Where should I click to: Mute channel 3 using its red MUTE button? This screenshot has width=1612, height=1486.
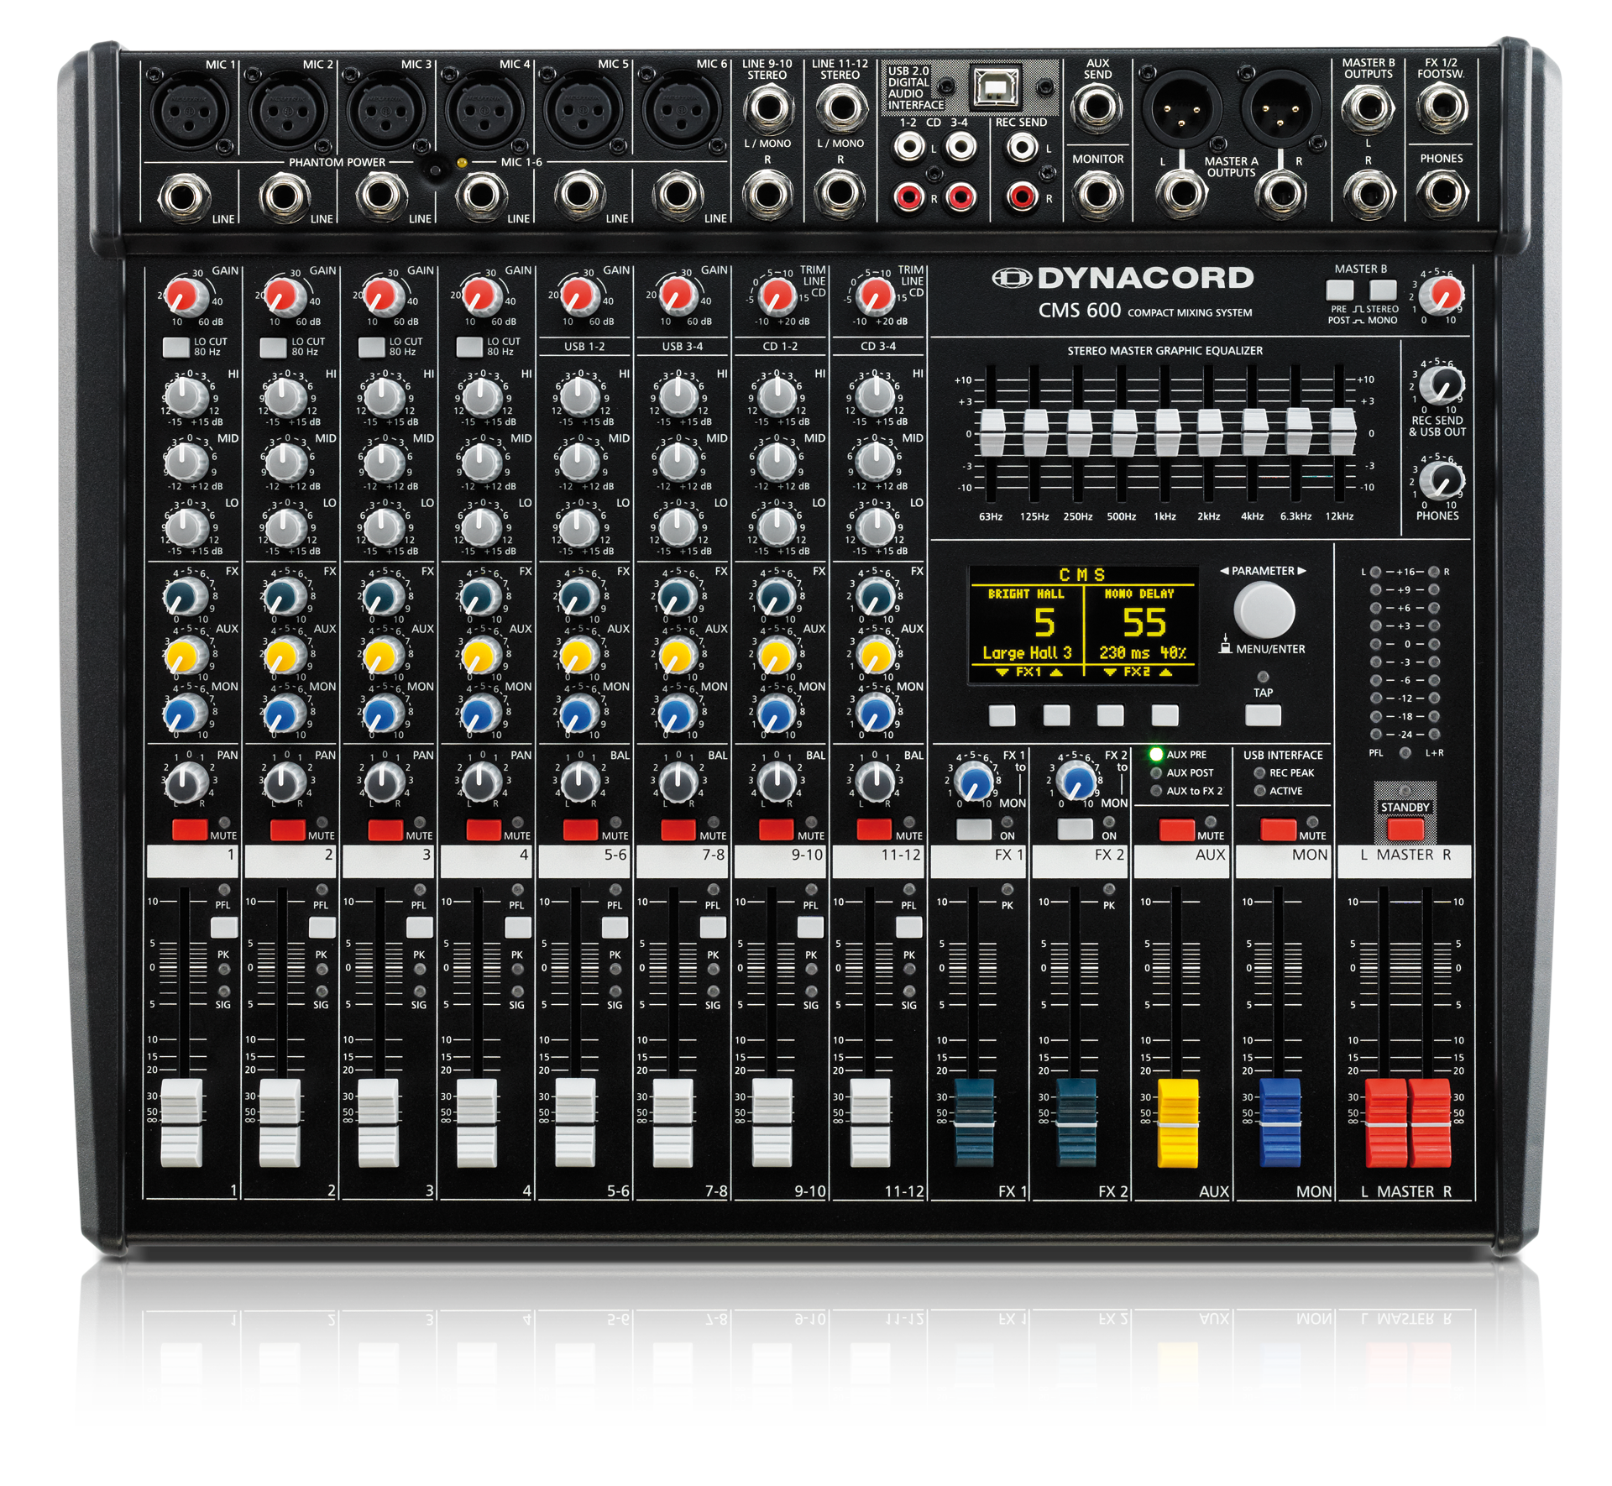tap(385, 829)
